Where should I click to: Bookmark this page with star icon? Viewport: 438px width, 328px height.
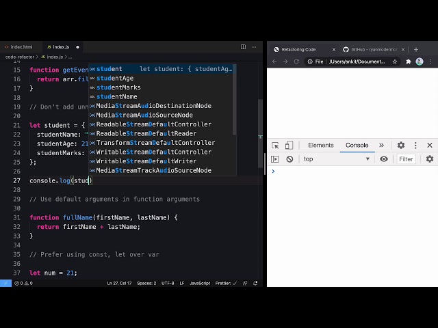[x=395, y=61]
